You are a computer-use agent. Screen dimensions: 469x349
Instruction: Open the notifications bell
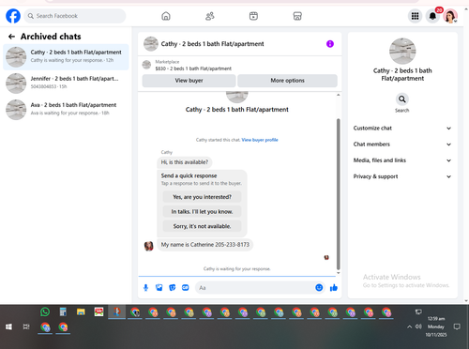tap(432, 16)
